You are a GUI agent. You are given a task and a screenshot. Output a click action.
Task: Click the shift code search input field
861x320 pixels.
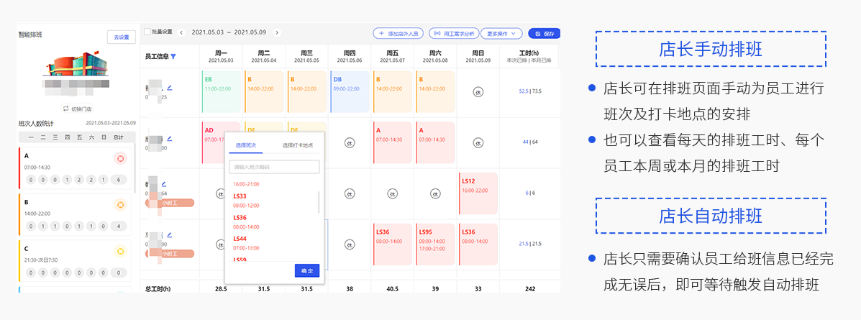pos(274,167)
